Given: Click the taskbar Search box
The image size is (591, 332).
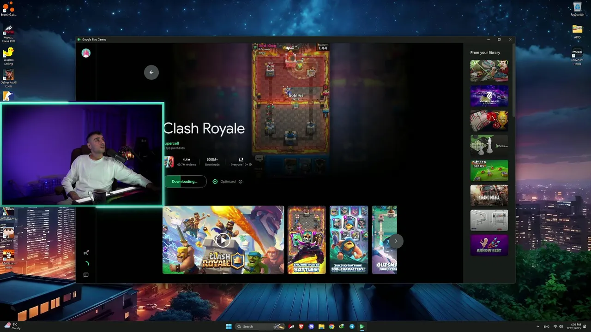Looking at the screenshot, I should (260, 326).
